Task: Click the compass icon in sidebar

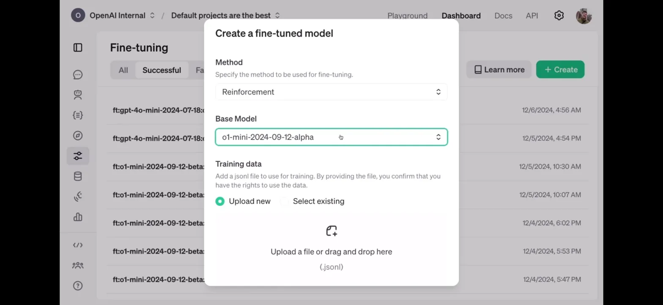Action: tap(78, 135)
